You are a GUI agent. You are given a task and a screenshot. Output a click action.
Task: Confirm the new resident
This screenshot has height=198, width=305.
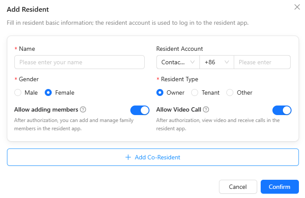[x=279, y=187]
